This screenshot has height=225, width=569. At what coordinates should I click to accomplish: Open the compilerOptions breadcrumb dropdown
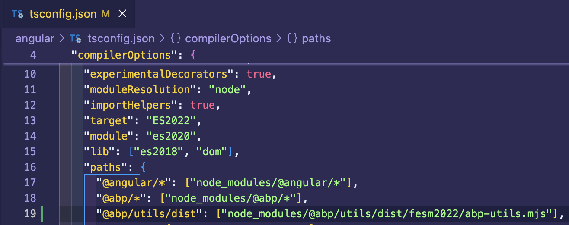(228, 39)
